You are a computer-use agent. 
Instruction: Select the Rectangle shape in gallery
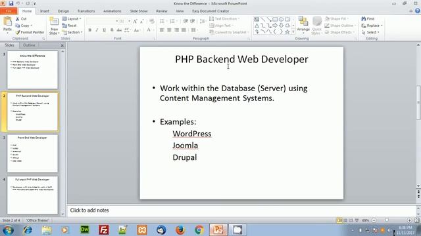275,19
